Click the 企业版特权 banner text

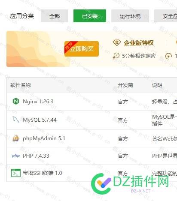tap(139, 43)
